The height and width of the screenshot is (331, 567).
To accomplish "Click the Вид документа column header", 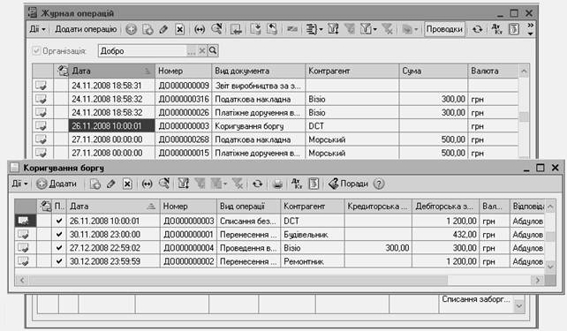I will click(x=259, y=71).
